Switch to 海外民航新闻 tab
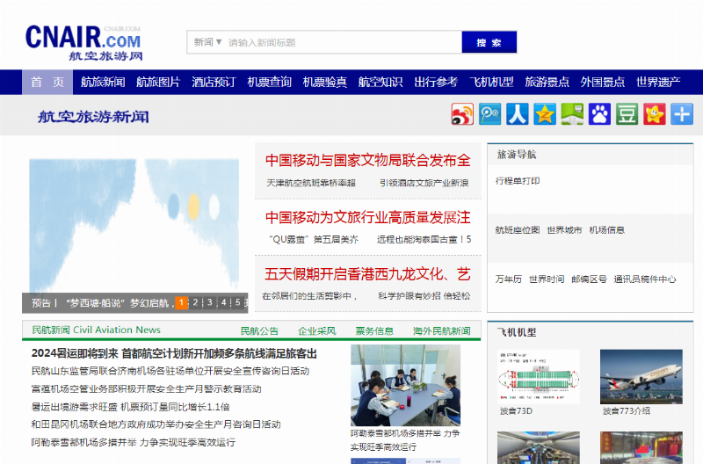Screen dimensions: 703x464 442,330
